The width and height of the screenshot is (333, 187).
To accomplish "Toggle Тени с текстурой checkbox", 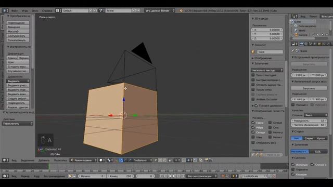I will point(253,75).
